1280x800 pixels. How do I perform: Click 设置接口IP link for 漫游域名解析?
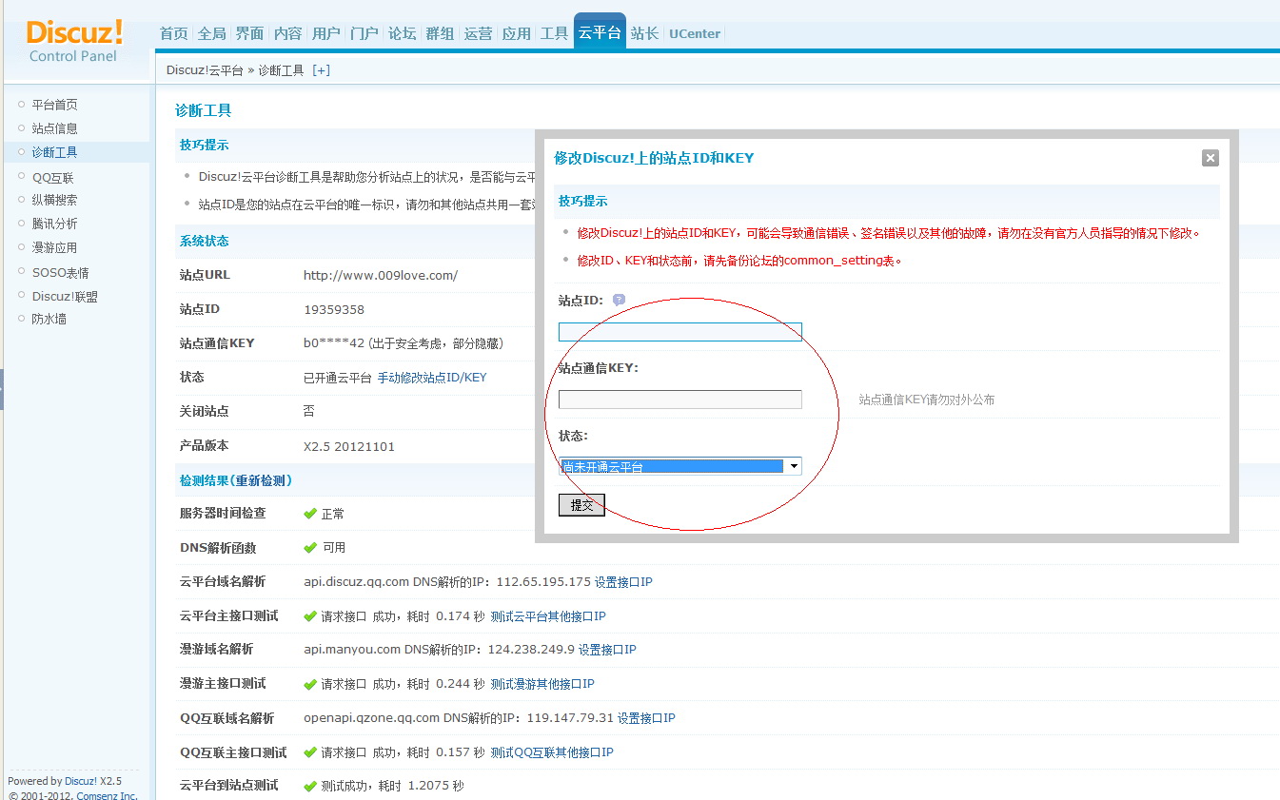coord(607,650)
